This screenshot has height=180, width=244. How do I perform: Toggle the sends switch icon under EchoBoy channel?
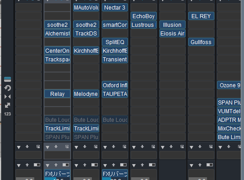(152, 165)
